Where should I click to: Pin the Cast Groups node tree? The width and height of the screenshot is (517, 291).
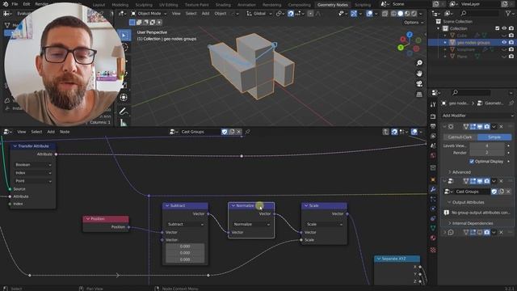pos(248,132)
